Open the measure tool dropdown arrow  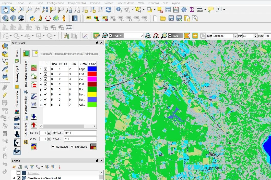click(x=205, y=10)
